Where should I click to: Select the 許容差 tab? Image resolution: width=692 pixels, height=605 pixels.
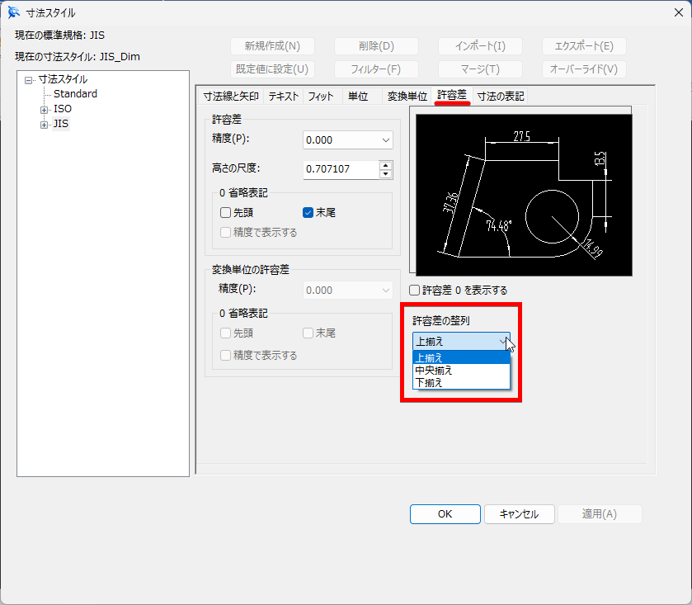coord(452,95)
